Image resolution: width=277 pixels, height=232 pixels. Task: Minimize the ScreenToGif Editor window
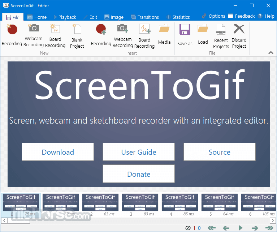(x=235, y=5)
